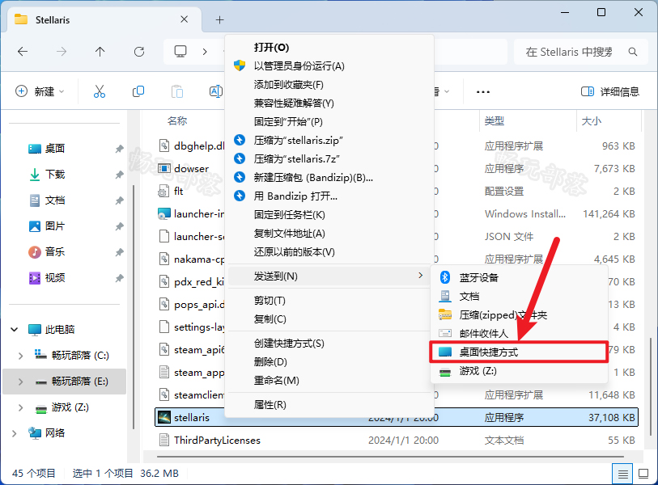Click the search magnifier icon

[x=633, y=52]
